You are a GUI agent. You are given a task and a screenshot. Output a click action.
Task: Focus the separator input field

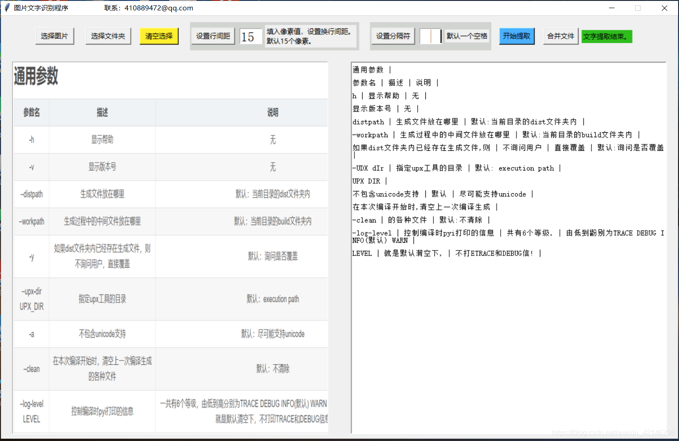pyautogui.click(x=430, y=36)
